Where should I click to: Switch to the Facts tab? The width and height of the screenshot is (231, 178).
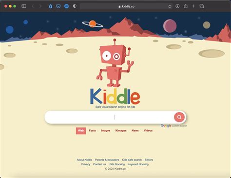[x=92, y=131]
